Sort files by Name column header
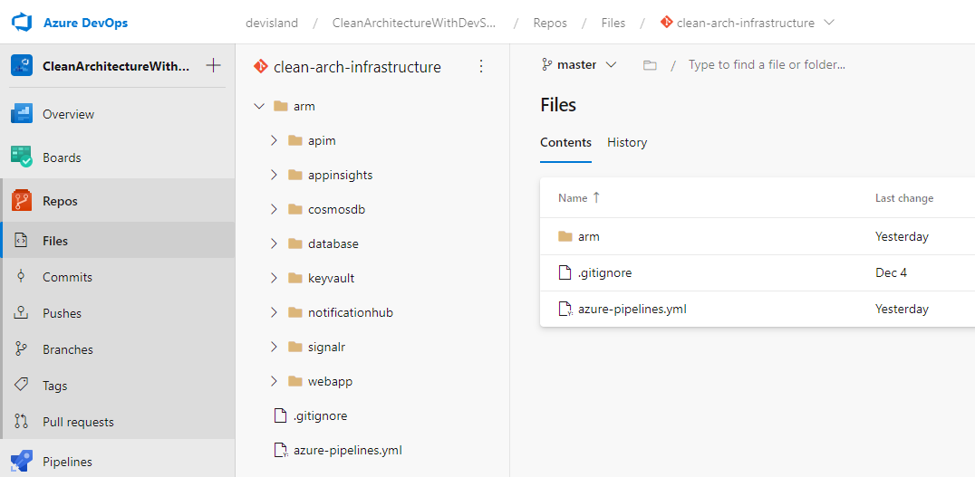This screenshot has width=975, height=477. point(580,198)
